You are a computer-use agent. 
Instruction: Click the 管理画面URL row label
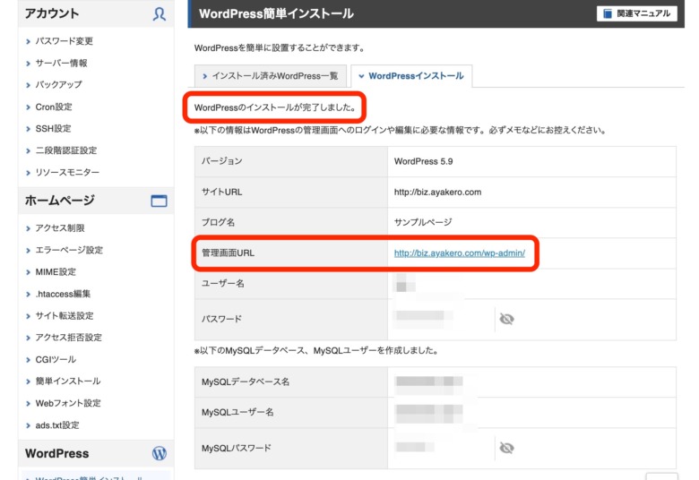pyautogui.click(x=228, y=253)
